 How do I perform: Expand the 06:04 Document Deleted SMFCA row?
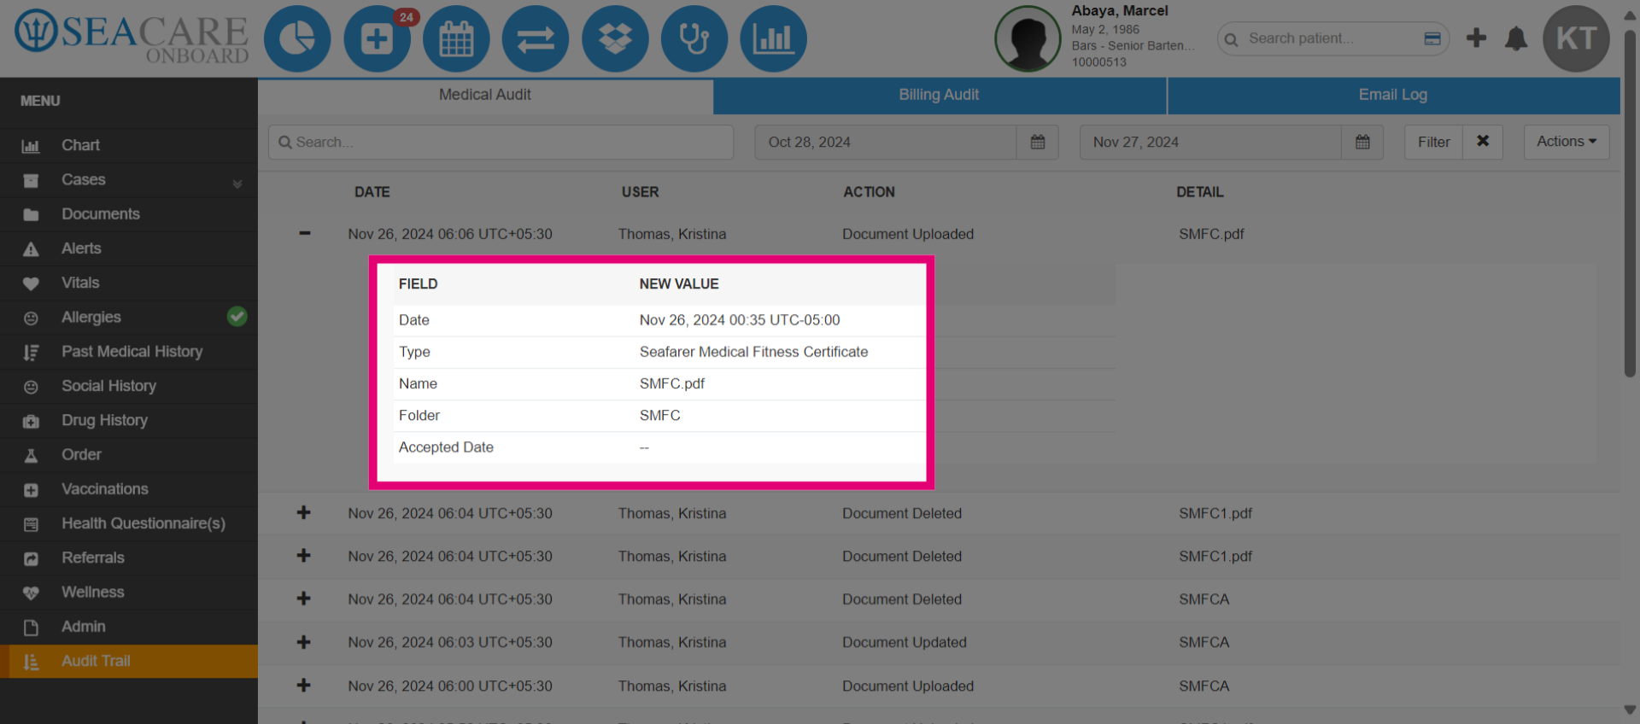coord(303,598)
